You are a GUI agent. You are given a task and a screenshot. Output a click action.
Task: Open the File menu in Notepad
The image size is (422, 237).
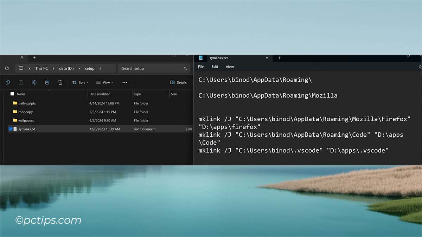201,67
